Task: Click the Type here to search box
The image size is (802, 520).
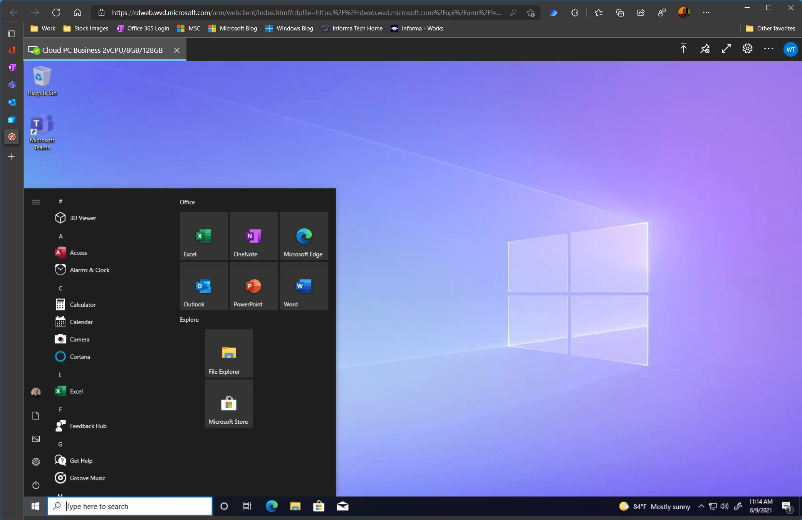Action: point(130,507)
